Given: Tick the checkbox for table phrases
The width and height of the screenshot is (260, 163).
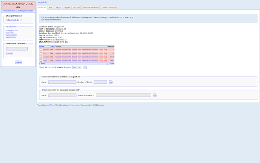Looking at the screenshot, I should coord(41,57).
